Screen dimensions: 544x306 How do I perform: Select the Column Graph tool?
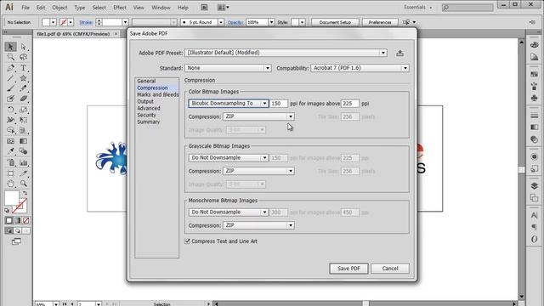(x=23, y=162)
